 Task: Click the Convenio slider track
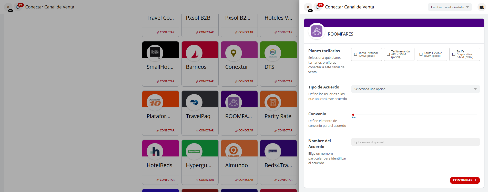415,115
